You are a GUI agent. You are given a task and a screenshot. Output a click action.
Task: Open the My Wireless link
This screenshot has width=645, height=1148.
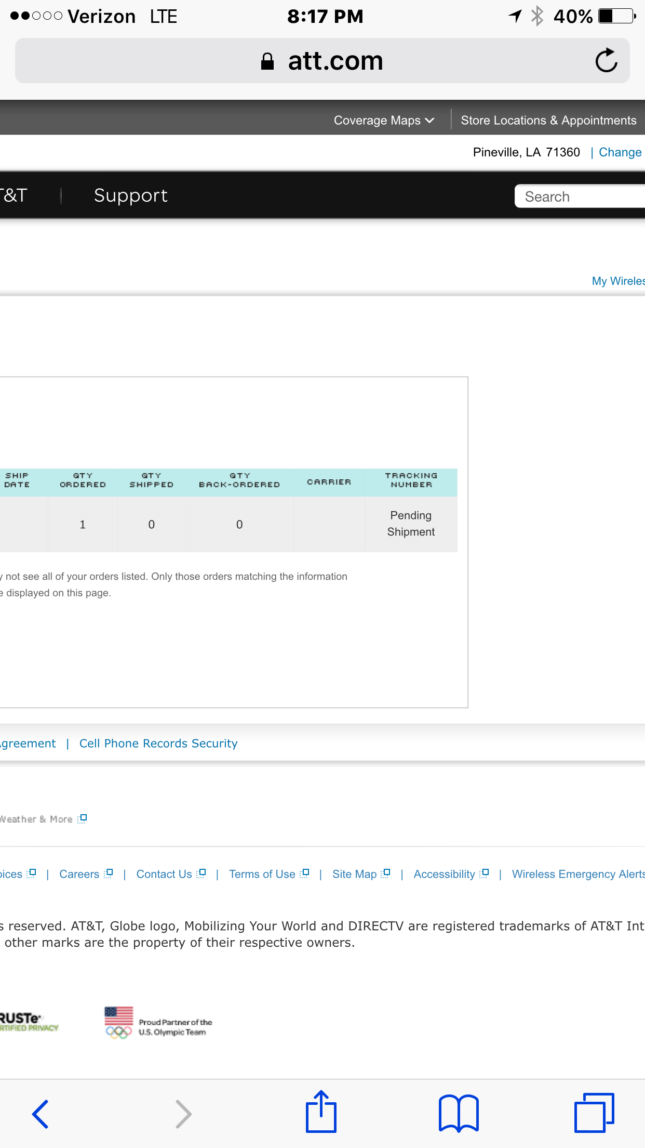click(619, 281)
